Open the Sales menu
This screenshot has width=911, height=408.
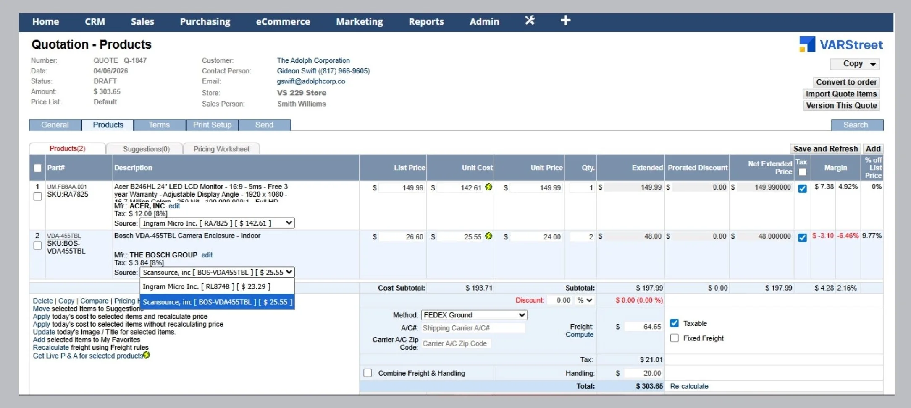(x=142, y=21)
